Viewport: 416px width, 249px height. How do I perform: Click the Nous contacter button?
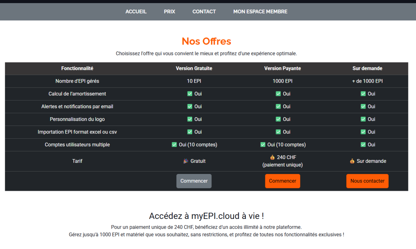click(x=367, y=181)
